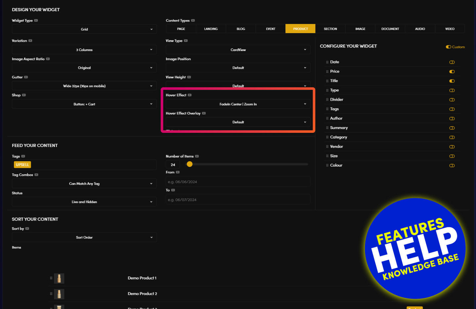The height and width of the screenshot is (309, 476).
Task: Click the info icon next to Tag Combos
Action: point(36,175)
